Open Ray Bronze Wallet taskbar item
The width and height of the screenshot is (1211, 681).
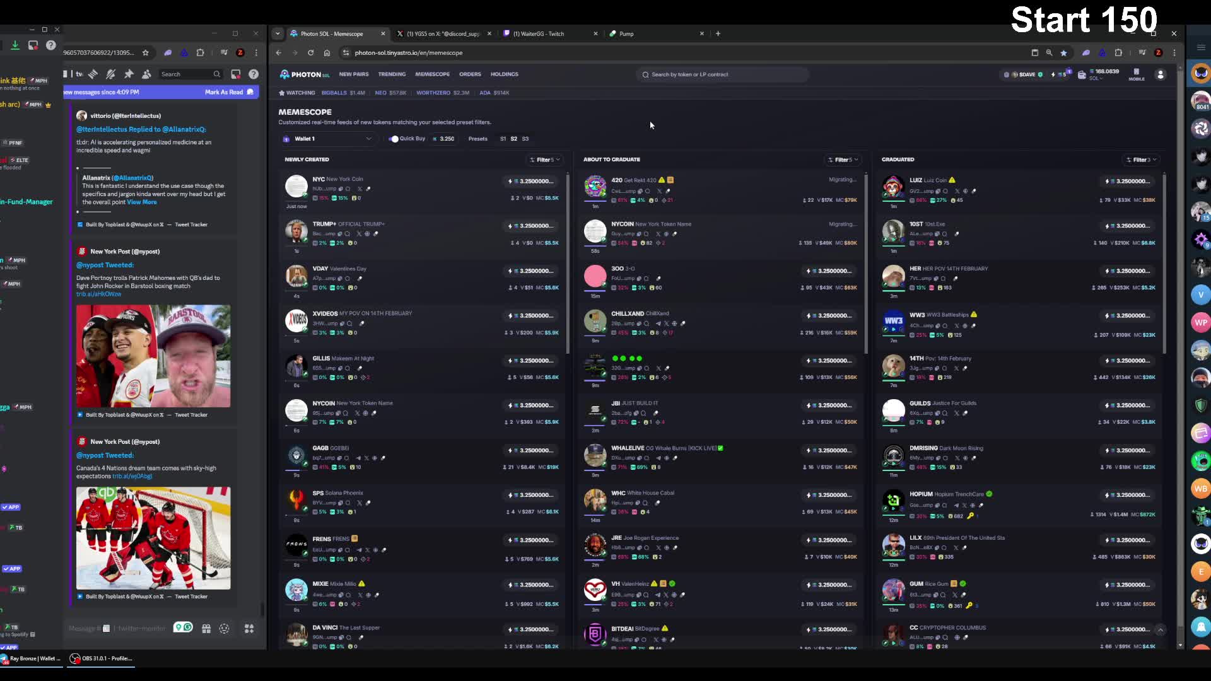click(x=32, y=658)
